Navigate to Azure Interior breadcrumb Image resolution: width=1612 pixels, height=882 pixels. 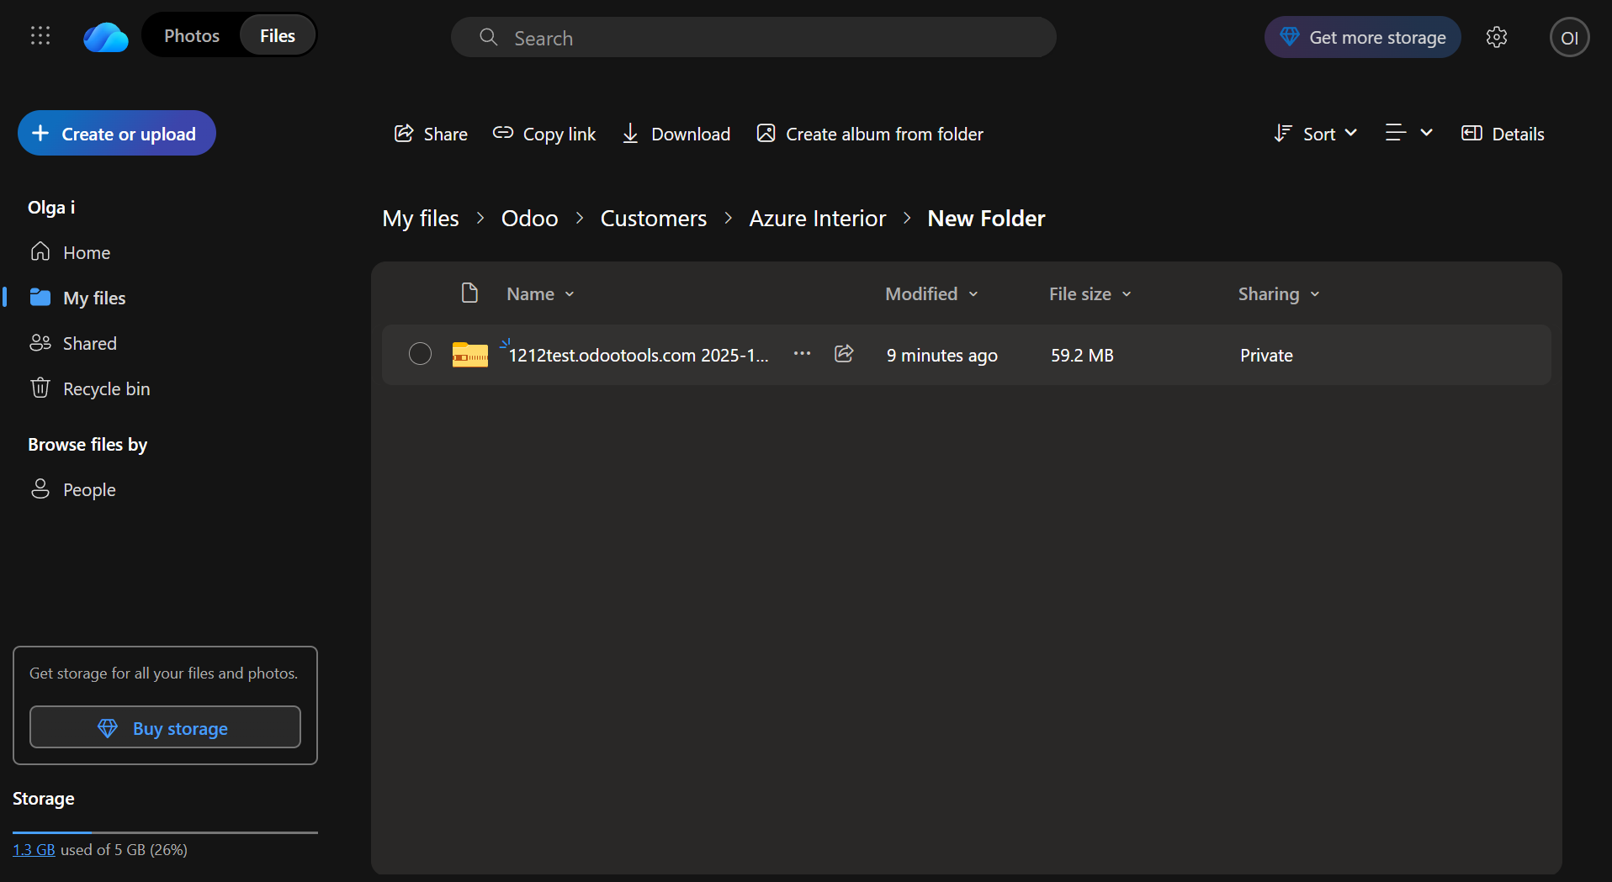817,219
